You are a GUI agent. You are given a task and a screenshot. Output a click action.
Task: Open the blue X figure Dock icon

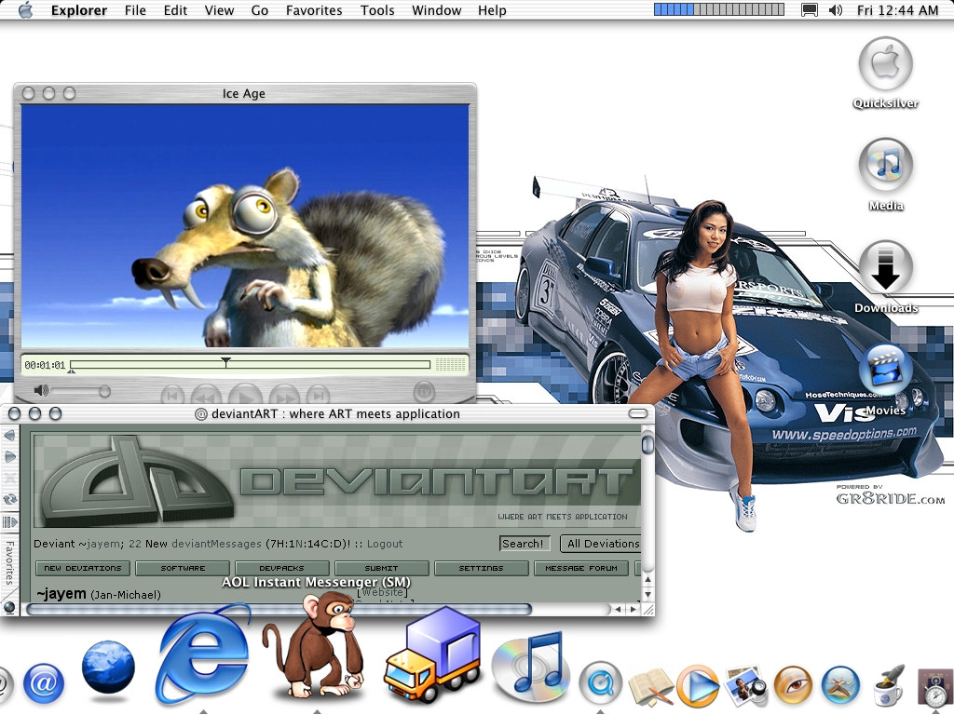(840, 684)
